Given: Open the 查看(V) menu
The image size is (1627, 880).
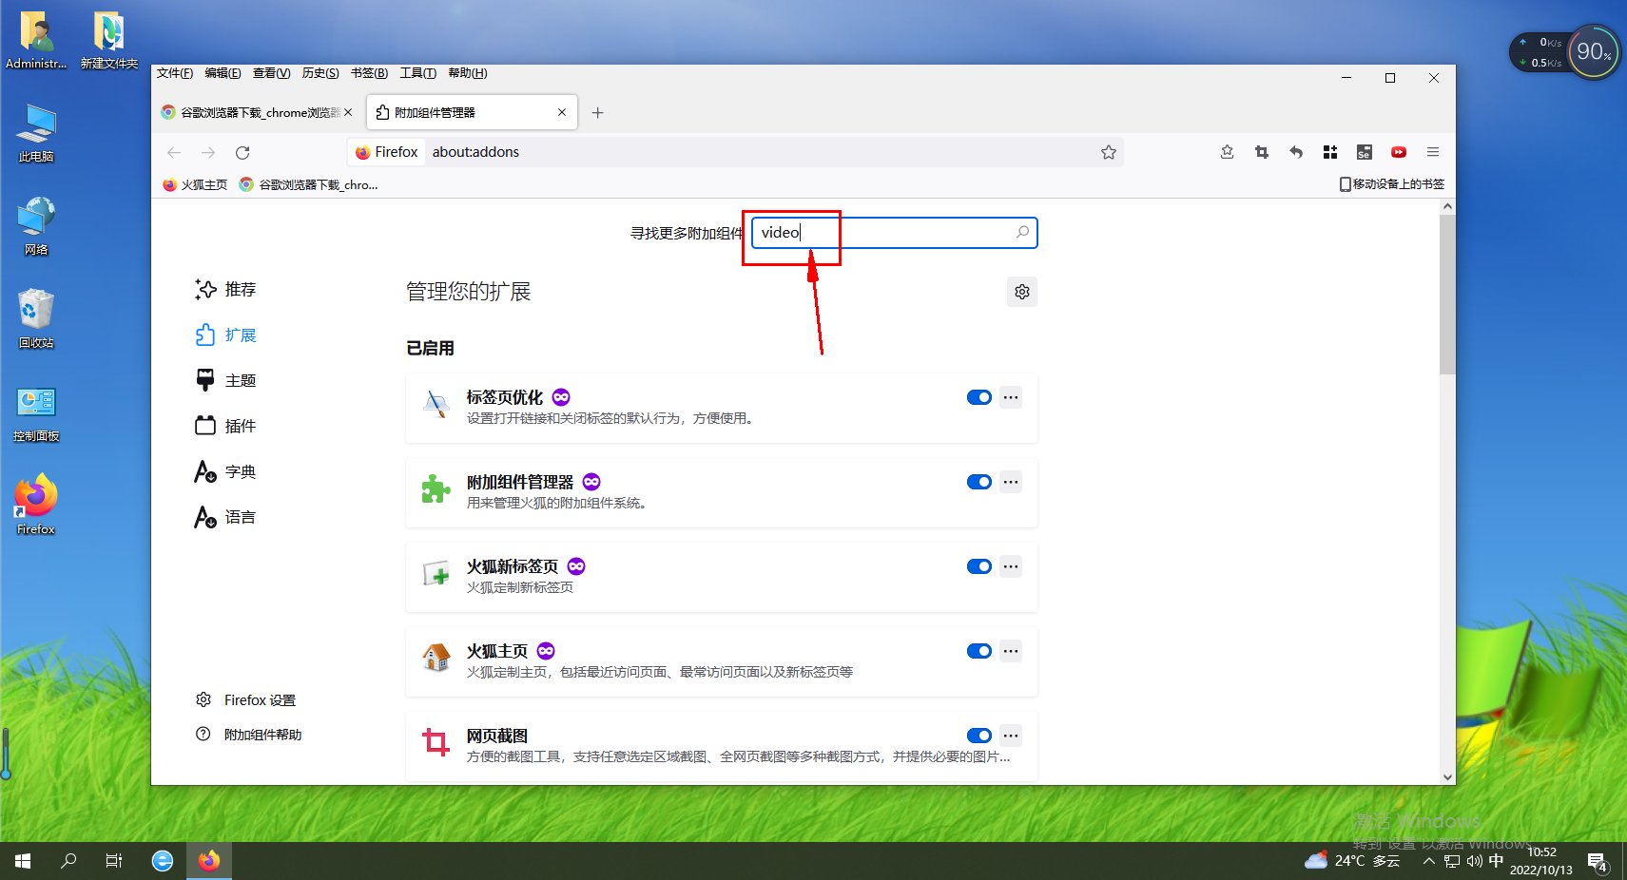Looking at the screenshot, I should 271,73.
